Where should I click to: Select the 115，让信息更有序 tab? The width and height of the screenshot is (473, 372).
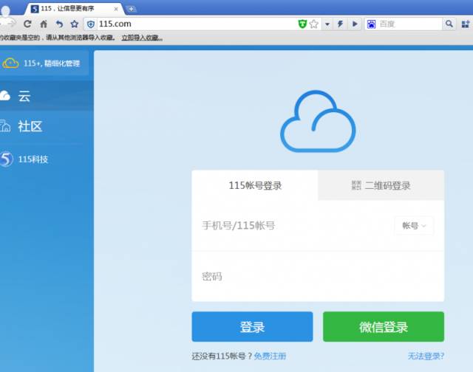pos(74,9)
